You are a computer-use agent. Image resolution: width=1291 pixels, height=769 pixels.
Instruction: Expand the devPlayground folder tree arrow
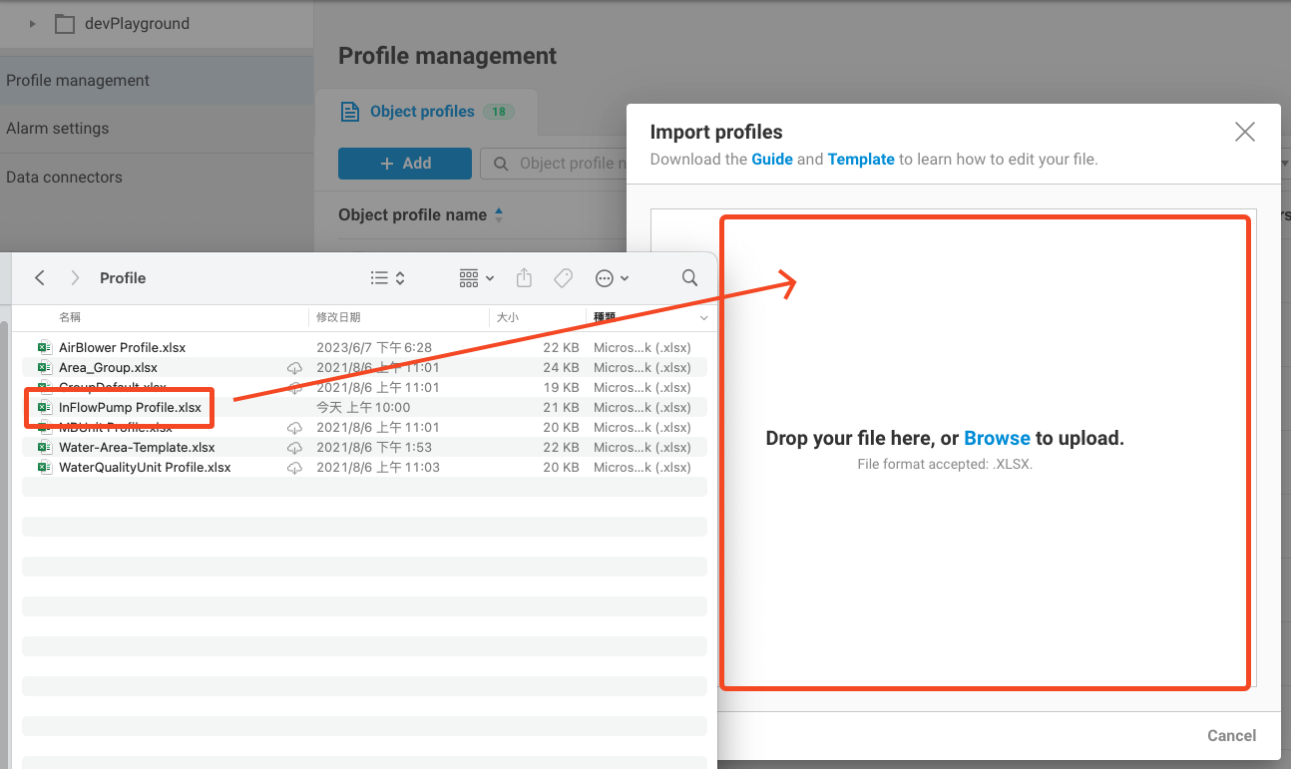click(31, 22)
